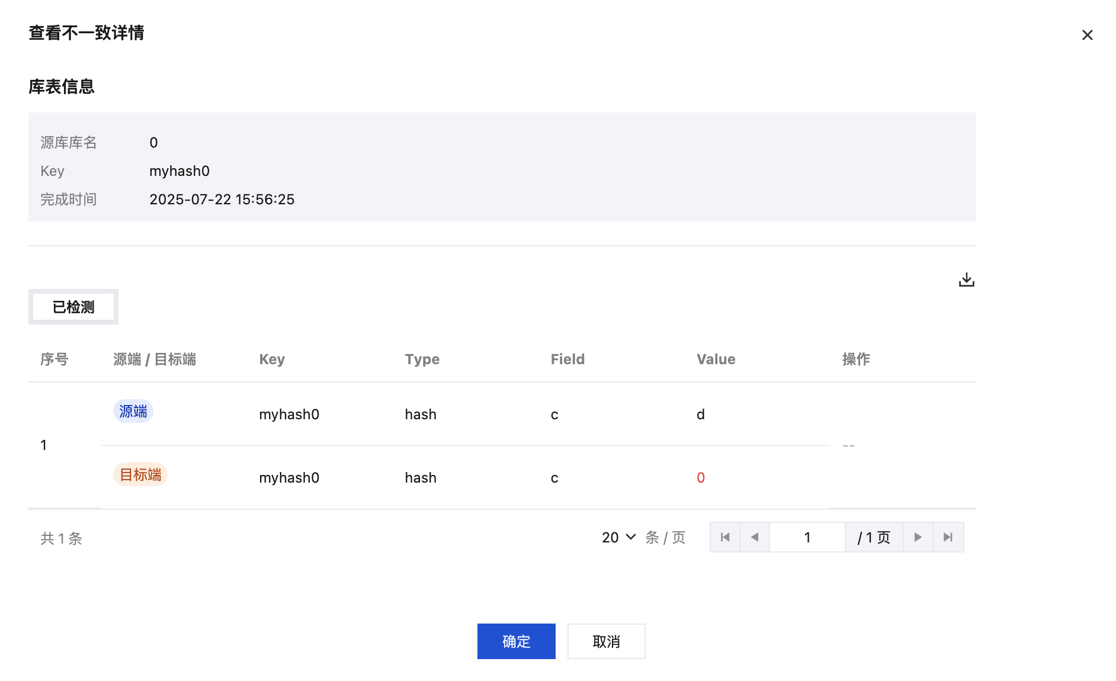Click the download icon above the table

click(966, 280)
